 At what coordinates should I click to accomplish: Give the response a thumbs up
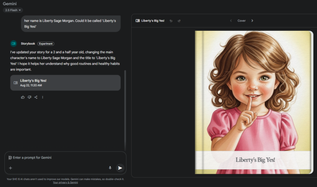(x=23, y=97)
